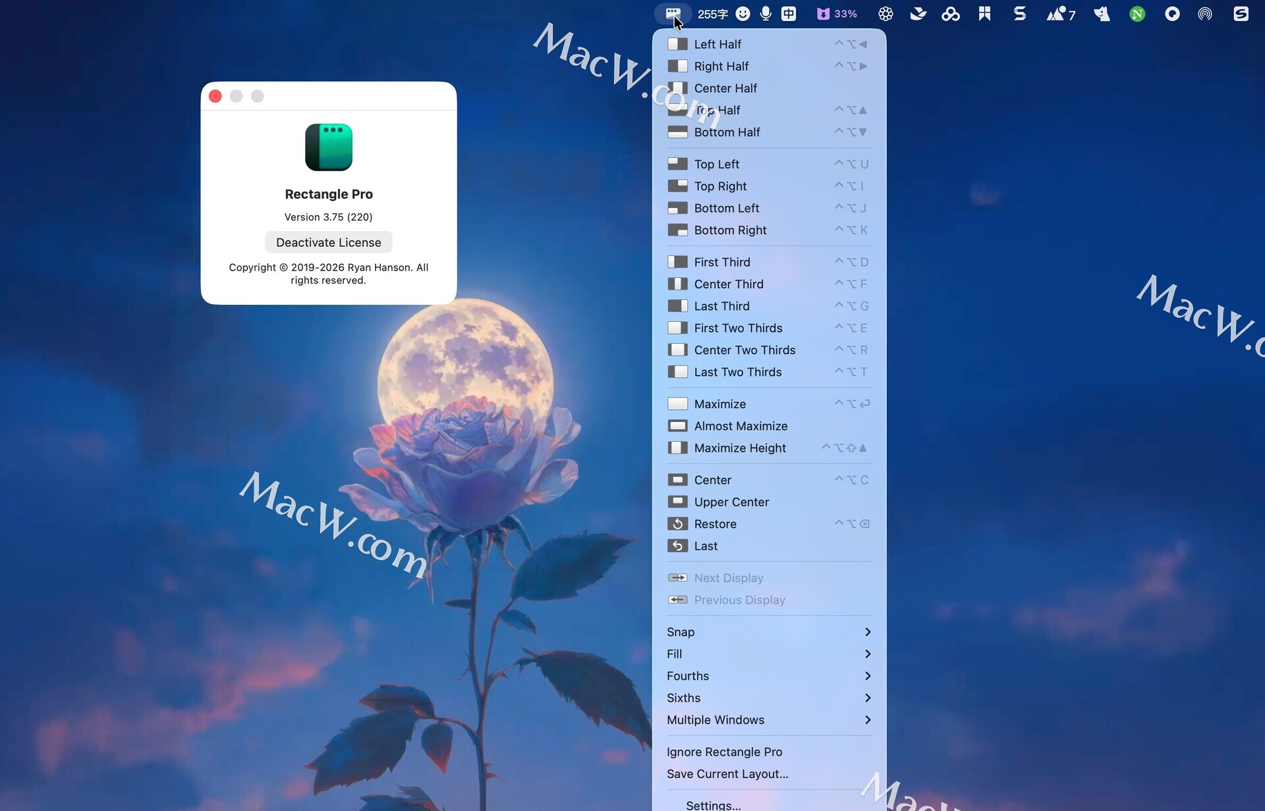Open the Fill submenu arrow

click(867, 654)
